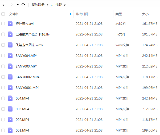
Task: Select the file name SANY004.MP4
Action: (x=27, y=56)
